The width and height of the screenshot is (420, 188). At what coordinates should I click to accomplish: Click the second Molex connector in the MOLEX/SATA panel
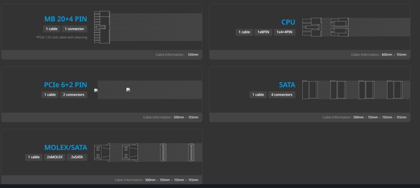129,152
